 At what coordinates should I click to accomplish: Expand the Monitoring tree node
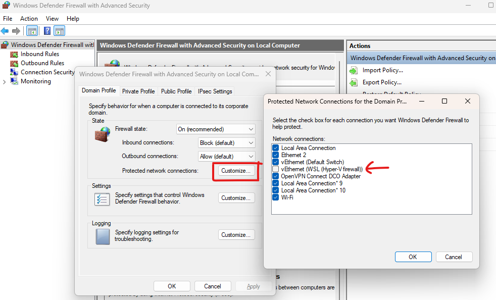4,82
